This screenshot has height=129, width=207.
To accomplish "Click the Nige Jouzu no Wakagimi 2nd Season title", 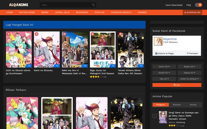I will point(102,72).
